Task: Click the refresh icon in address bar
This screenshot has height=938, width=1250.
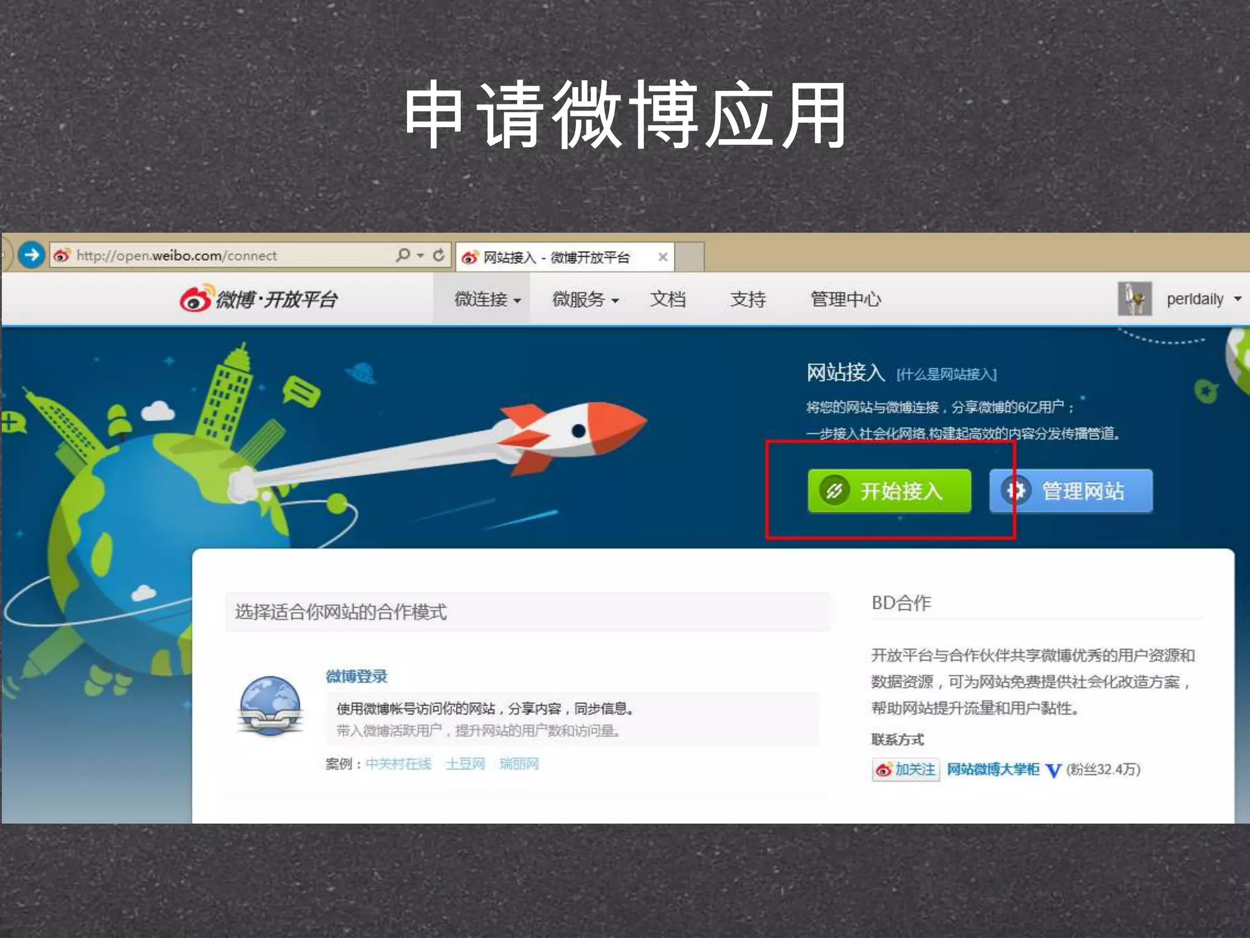Action: point(438,255)
